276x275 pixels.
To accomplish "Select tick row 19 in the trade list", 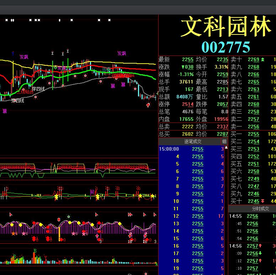I will [191, 268].
